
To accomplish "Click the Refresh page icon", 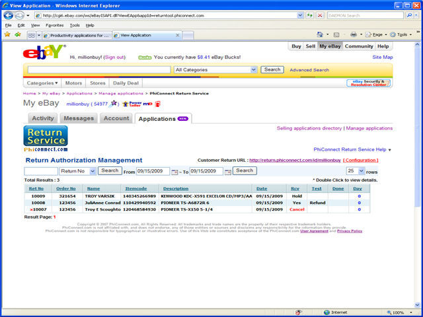I will 309,15.
